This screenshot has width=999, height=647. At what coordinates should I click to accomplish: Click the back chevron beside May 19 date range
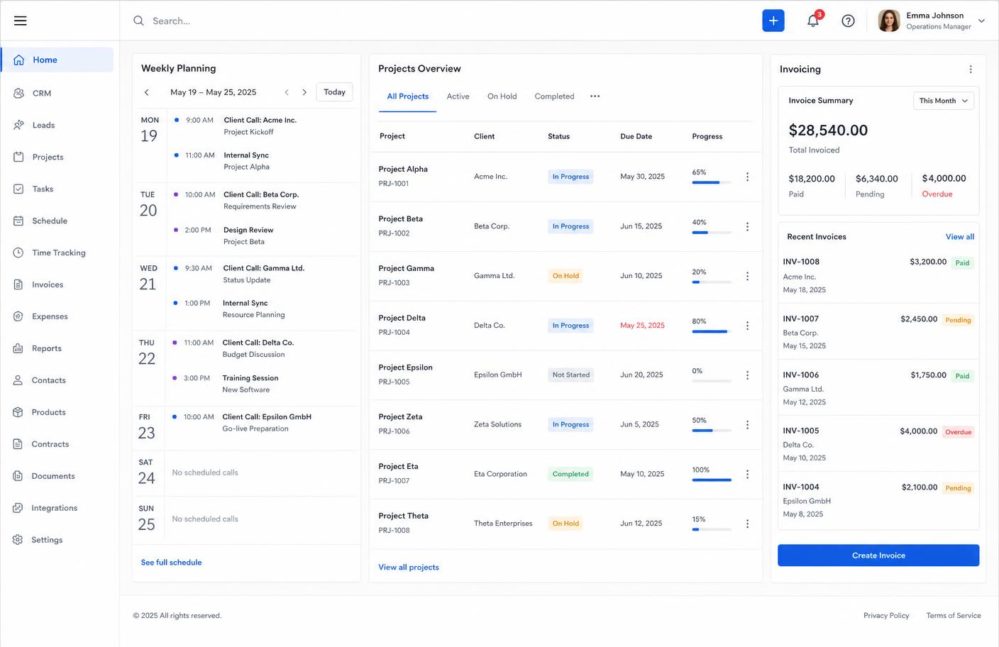pyautogui.click(x=147, y=92)
